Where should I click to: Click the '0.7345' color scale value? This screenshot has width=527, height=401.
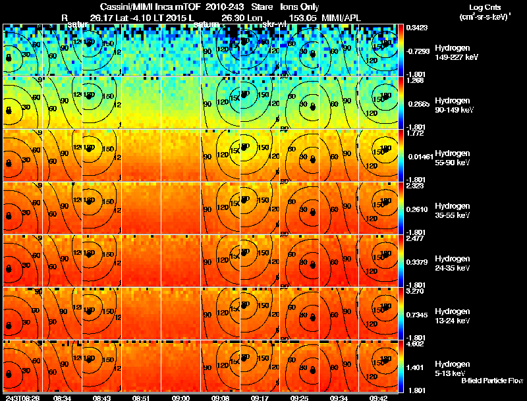[x=417, y=315]
